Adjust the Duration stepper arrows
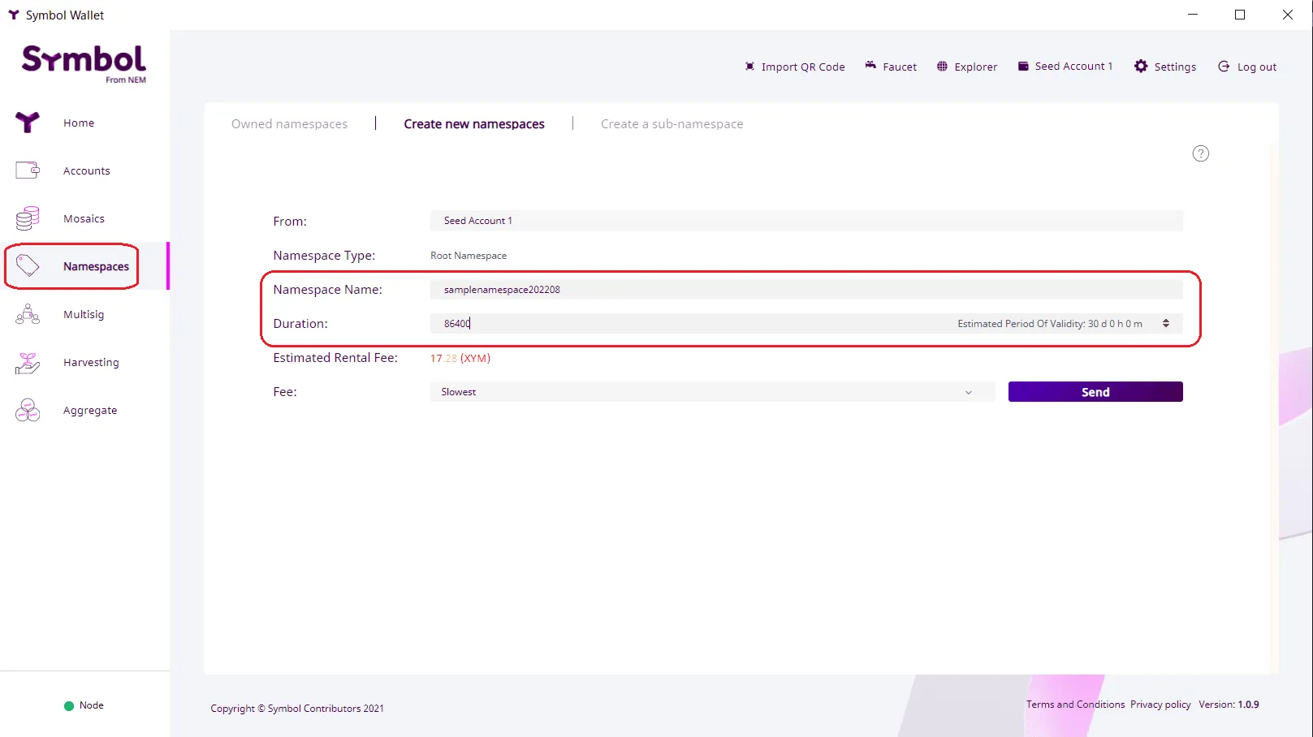Screen dimensions: 1313x737 [1166, 323]
